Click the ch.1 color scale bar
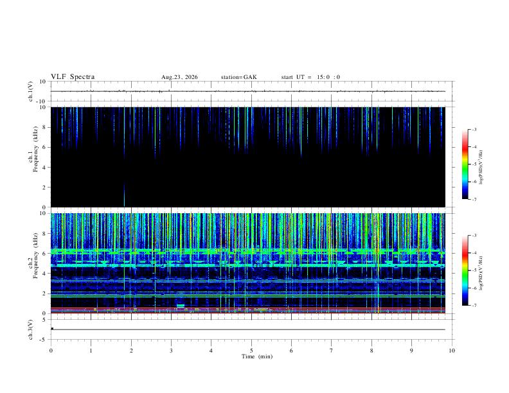Screen dimensions: 509x393 [x=465, y=164]
